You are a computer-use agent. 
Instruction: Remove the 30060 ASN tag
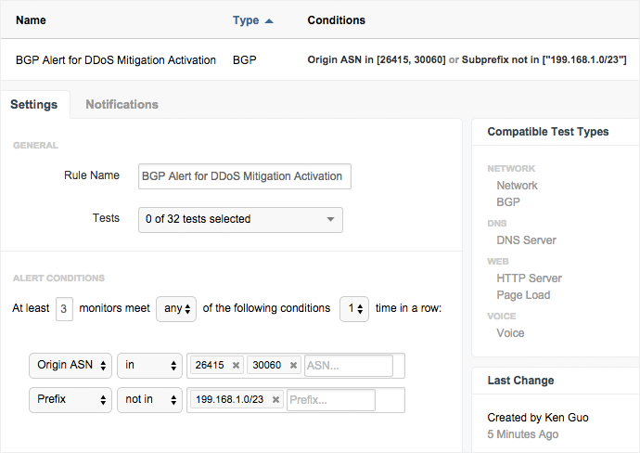click(x=293, y=366)
